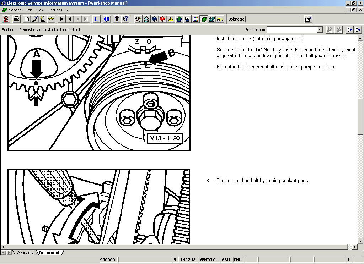
Task: Click the green book workshop manual icon
Action: (204, 19)
